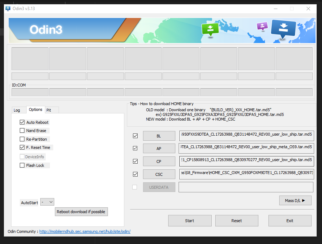Click the Odin3 app icon in title bar
Screen dimensions: 322x244
coord(8,9)
